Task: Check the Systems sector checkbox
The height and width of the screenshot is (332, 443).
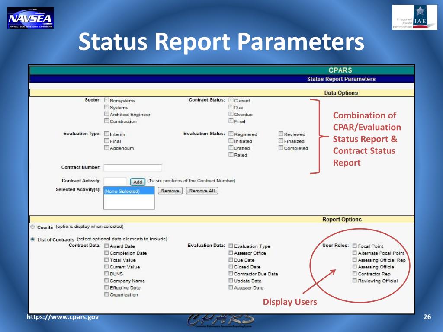Action: click(106, 107)
